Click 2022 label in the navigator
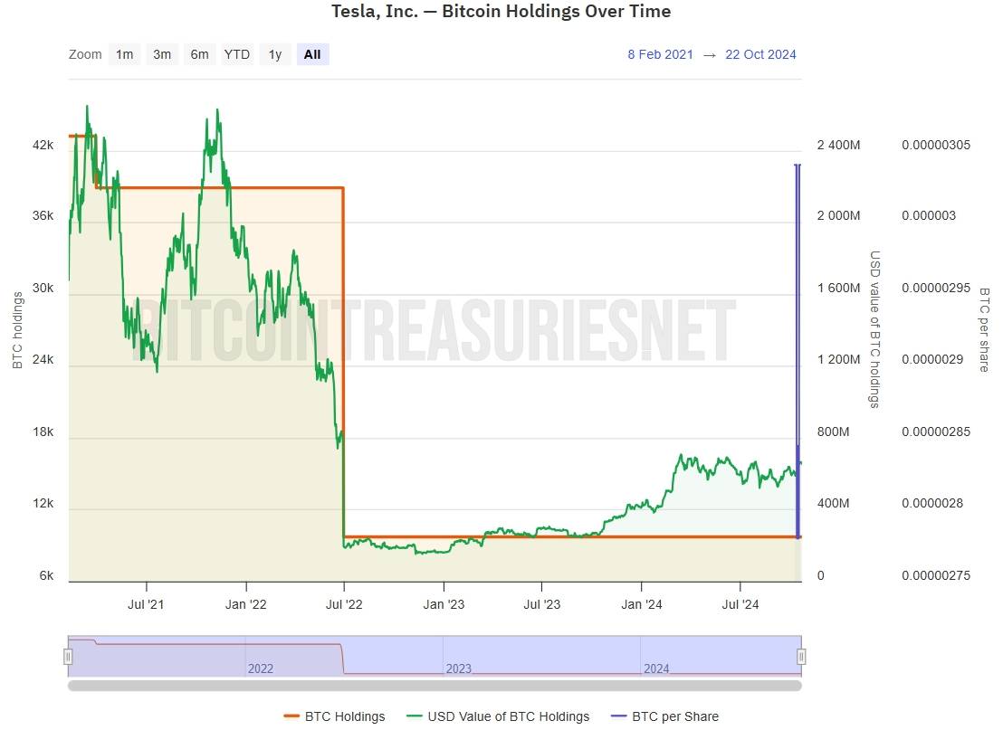Screen dimensions: 1003x749 (x=261, y=668)
